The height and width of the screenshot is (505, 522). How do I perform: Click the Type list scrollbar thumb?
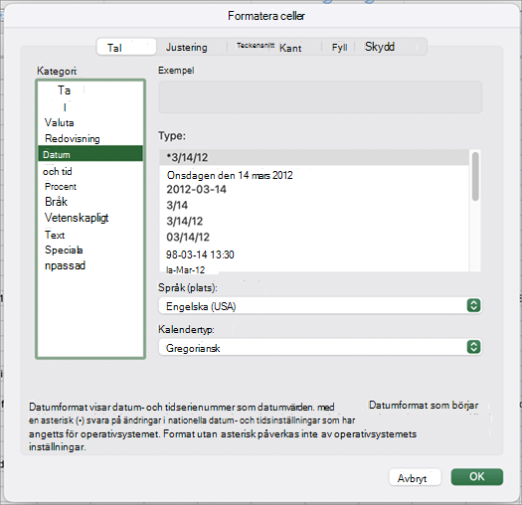(x=475, y=176)
